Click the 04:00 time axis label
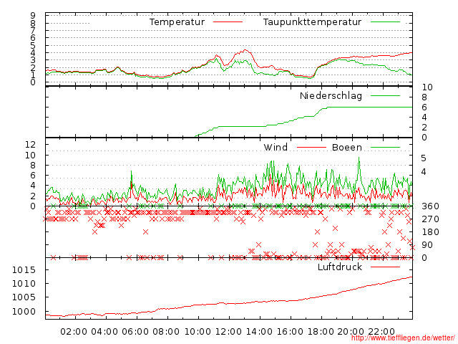Viewport: 458px width, 344px height. [x=104, y=332]
